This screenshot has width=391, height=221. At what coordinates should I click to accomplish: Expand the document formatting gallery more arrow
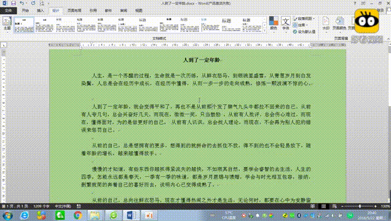[265, 30]
